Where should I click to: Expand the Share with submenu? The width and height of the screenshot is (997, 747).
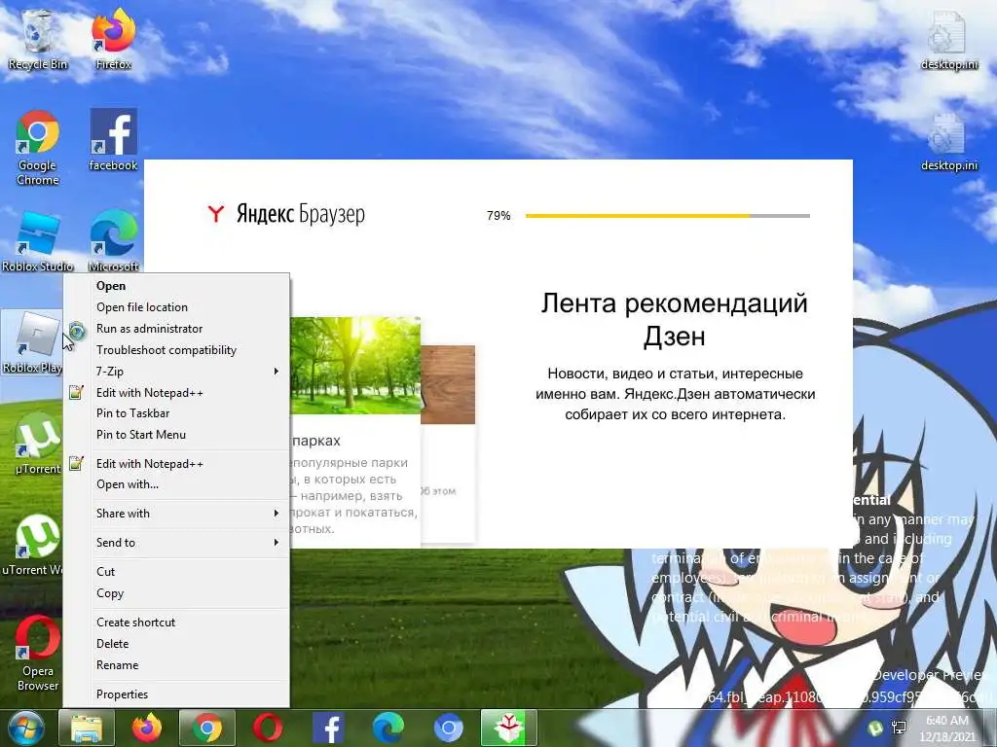[x=177, y=514]
